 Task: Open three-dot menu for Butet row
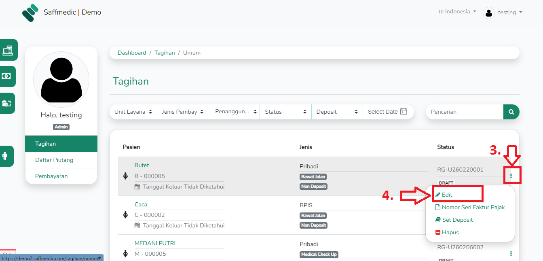(x=511, y=176)
